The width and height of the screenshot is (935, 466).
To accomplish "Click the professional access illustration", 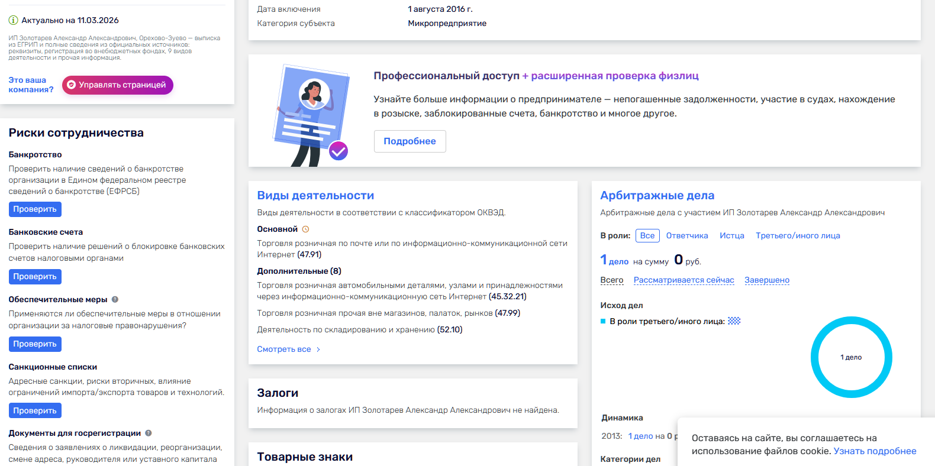I will 312,115.
